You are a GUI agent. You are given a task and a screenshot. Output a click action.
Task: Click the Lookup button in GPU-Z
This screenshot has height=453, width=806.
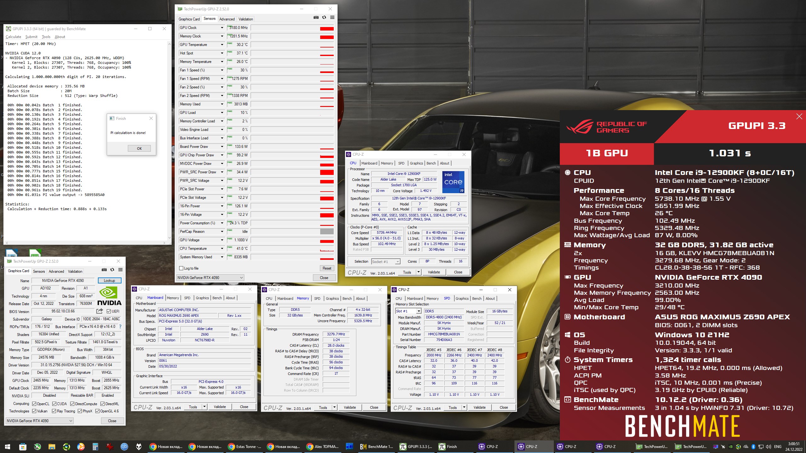coord(109,280)
